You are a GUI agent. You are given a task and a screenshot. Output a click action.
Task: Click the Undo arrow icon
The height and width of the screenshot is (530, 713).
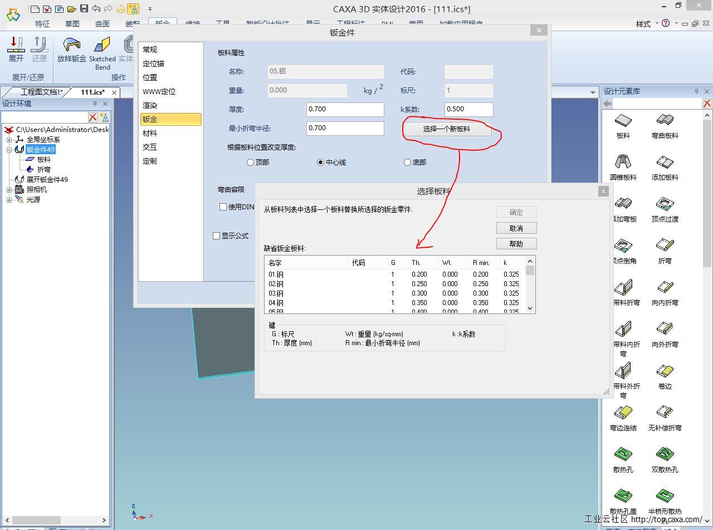96,8
